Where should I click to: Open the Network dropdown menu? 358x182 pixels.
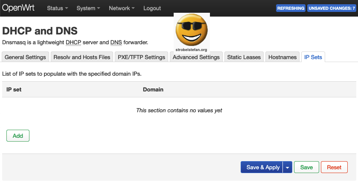tap(121, 8)
